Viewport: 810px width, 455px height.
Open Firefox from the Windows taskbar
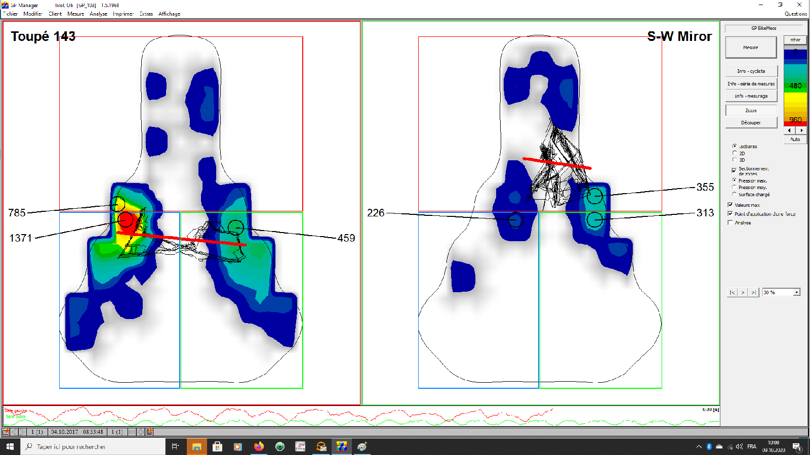click(x=259, y=446)
